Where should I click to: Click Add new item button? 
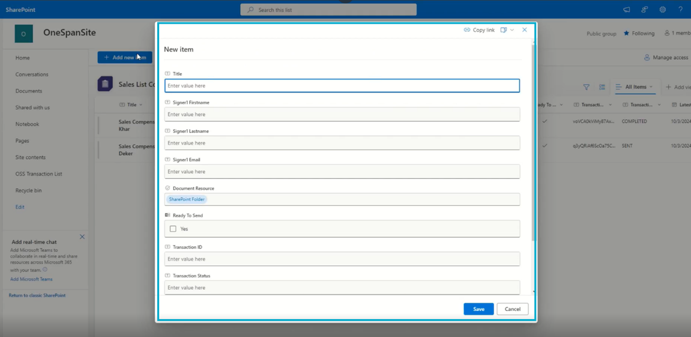[x=125, y=58]
